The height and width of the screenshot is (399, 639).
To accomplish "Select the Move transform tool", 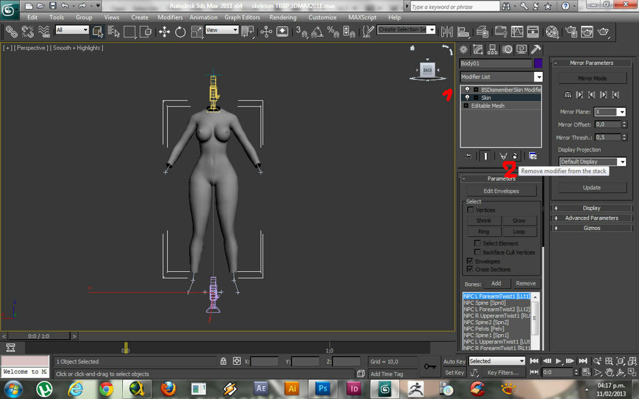I will tap(164, 32).
